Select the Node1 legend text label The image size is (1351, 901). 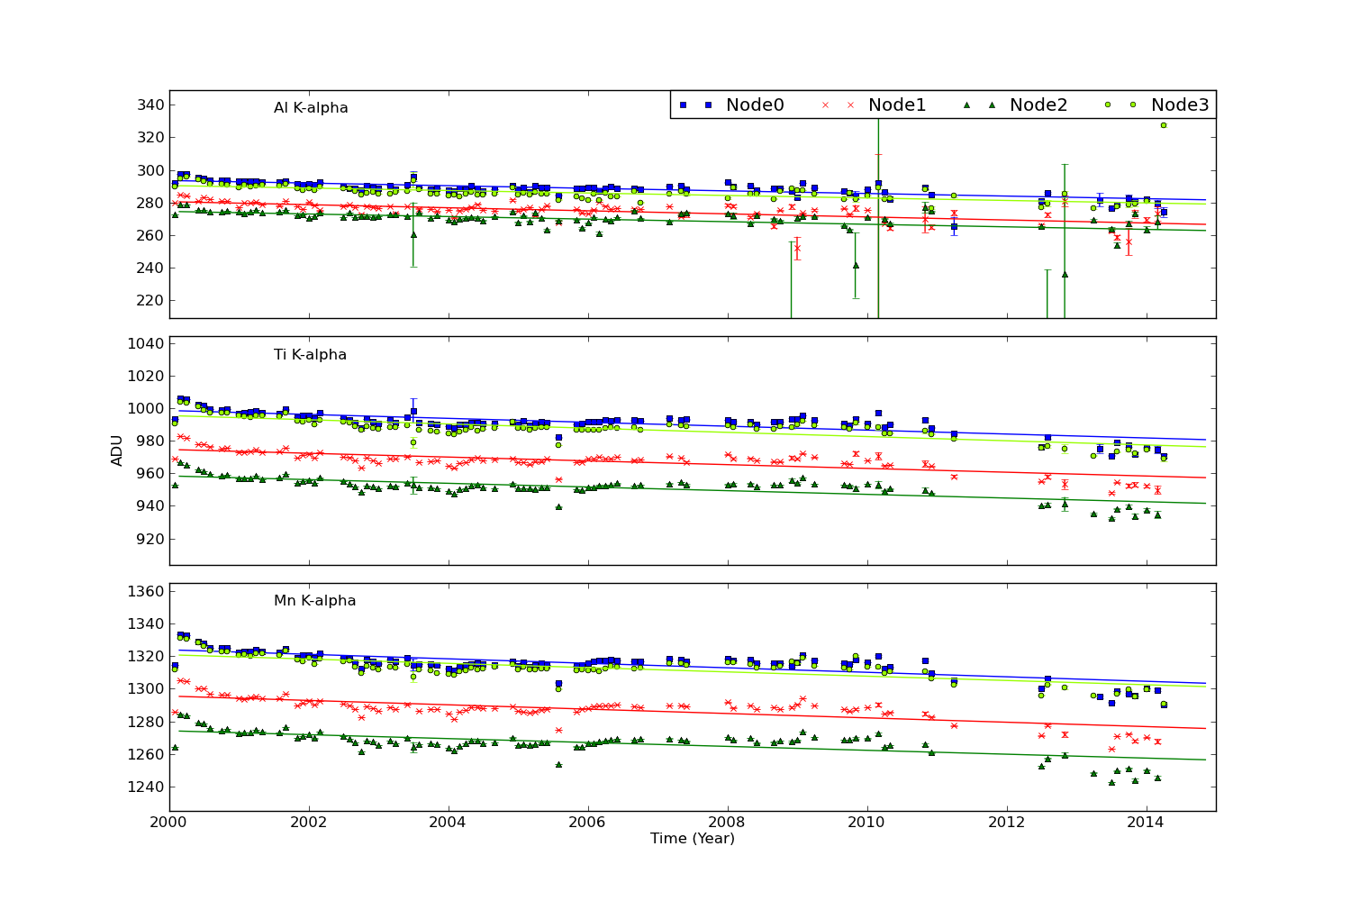[896, 105]
